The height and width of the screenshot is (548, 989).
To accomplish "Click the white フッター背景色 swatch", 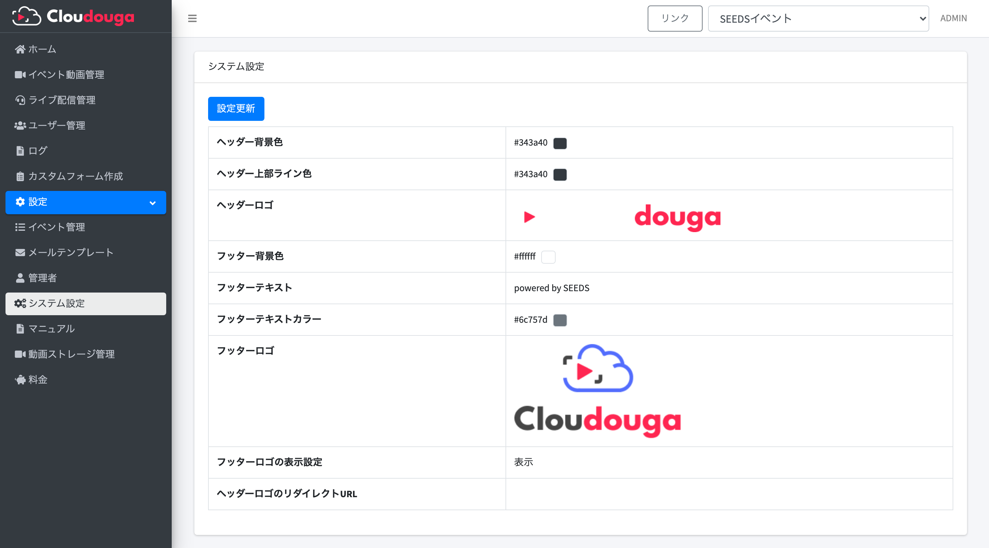I will click(x=548, y=257).
